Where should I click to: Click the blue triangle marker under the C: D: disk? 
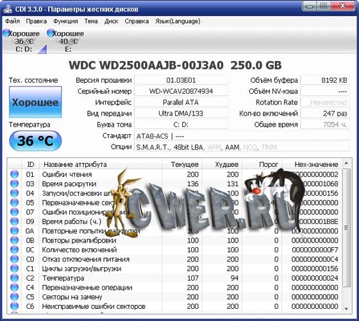coord(42,49)
